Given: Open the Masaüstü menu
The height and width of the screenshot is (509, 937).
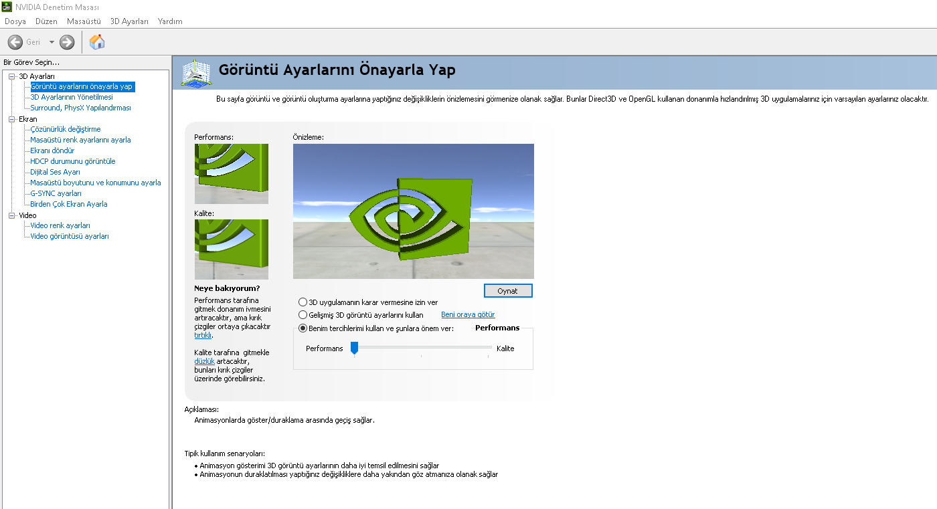Looking at the screenshot, I should coord(84,21).
